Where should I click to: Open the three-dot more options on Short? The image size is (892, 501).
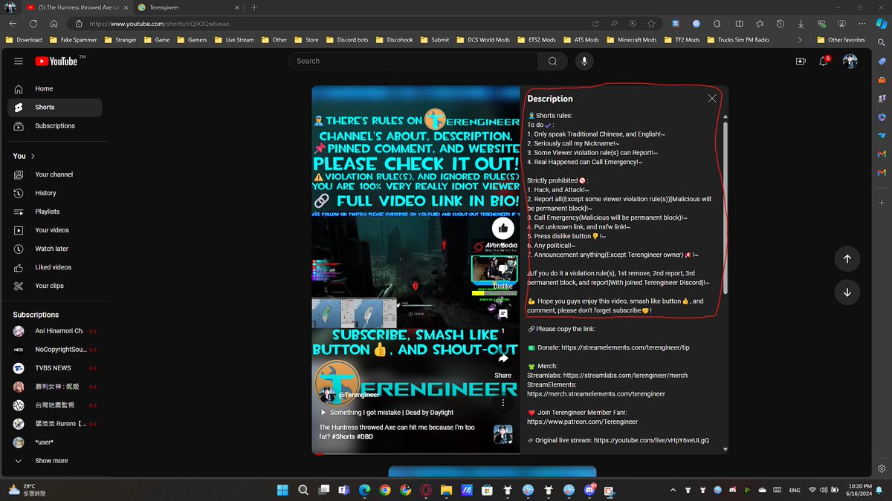point(503,403)
